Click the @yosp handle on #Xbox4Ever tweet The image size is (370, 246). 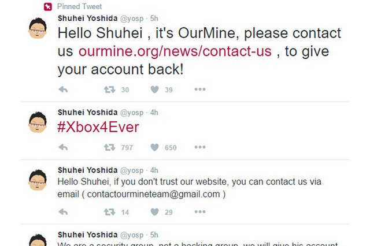(132, 113)
